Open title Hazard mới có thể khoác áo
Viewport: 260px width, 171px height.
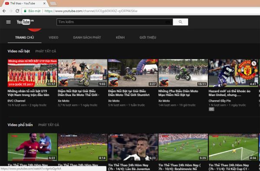point(230,93)
